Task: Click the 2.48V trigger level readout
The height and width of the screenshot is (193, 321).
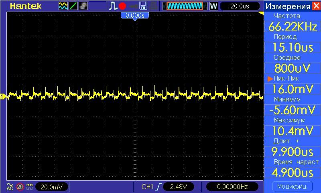Action: tap(179, 187)
